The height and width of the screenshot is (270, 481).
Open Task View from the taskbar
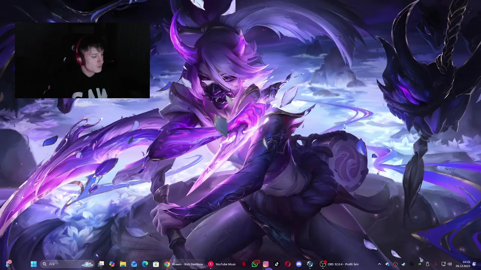click(101, 264)
